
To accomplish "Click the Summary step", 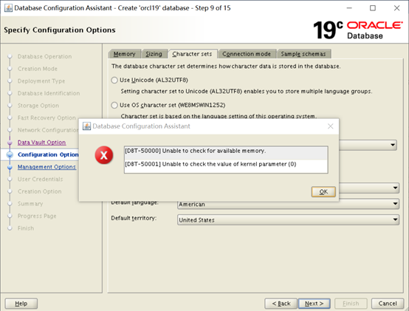I will (x=30, y=204).
